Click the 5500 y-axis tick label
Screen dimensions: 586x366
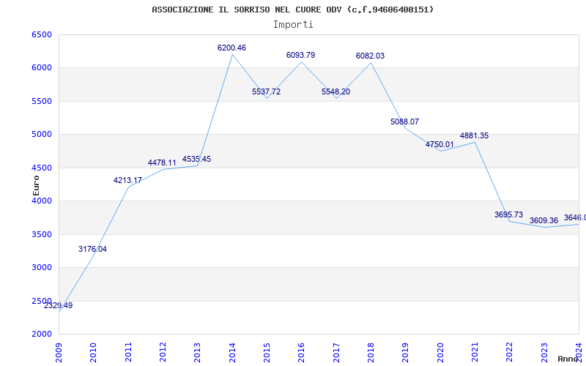[x=42, y=101]
